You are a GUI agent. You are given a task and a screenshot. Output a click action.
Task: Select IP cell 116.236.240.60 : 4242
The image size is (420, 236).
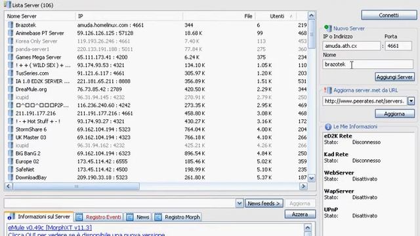pyautogui.click(x=104, y=106)
